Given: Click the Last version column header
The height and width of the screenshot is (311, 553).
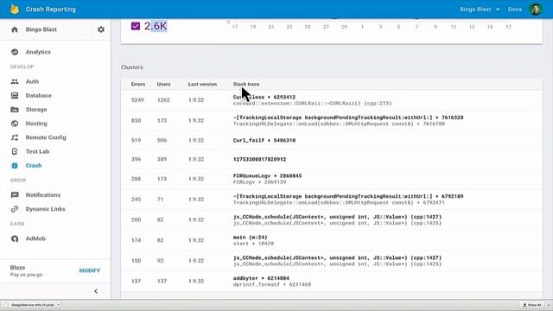Looking at the screenshot, I should 202,85.
